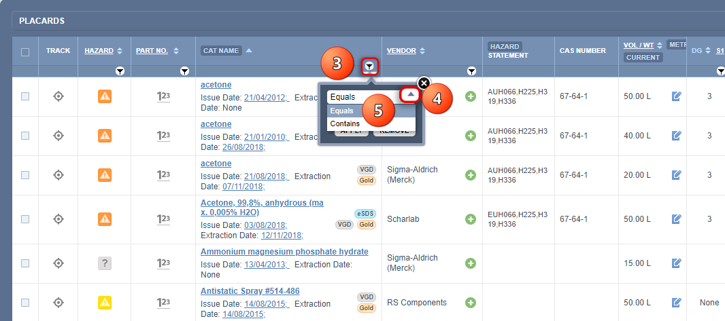
Task: Edit the 40.00 L volume with pencil icon
Action: (677, 136)
